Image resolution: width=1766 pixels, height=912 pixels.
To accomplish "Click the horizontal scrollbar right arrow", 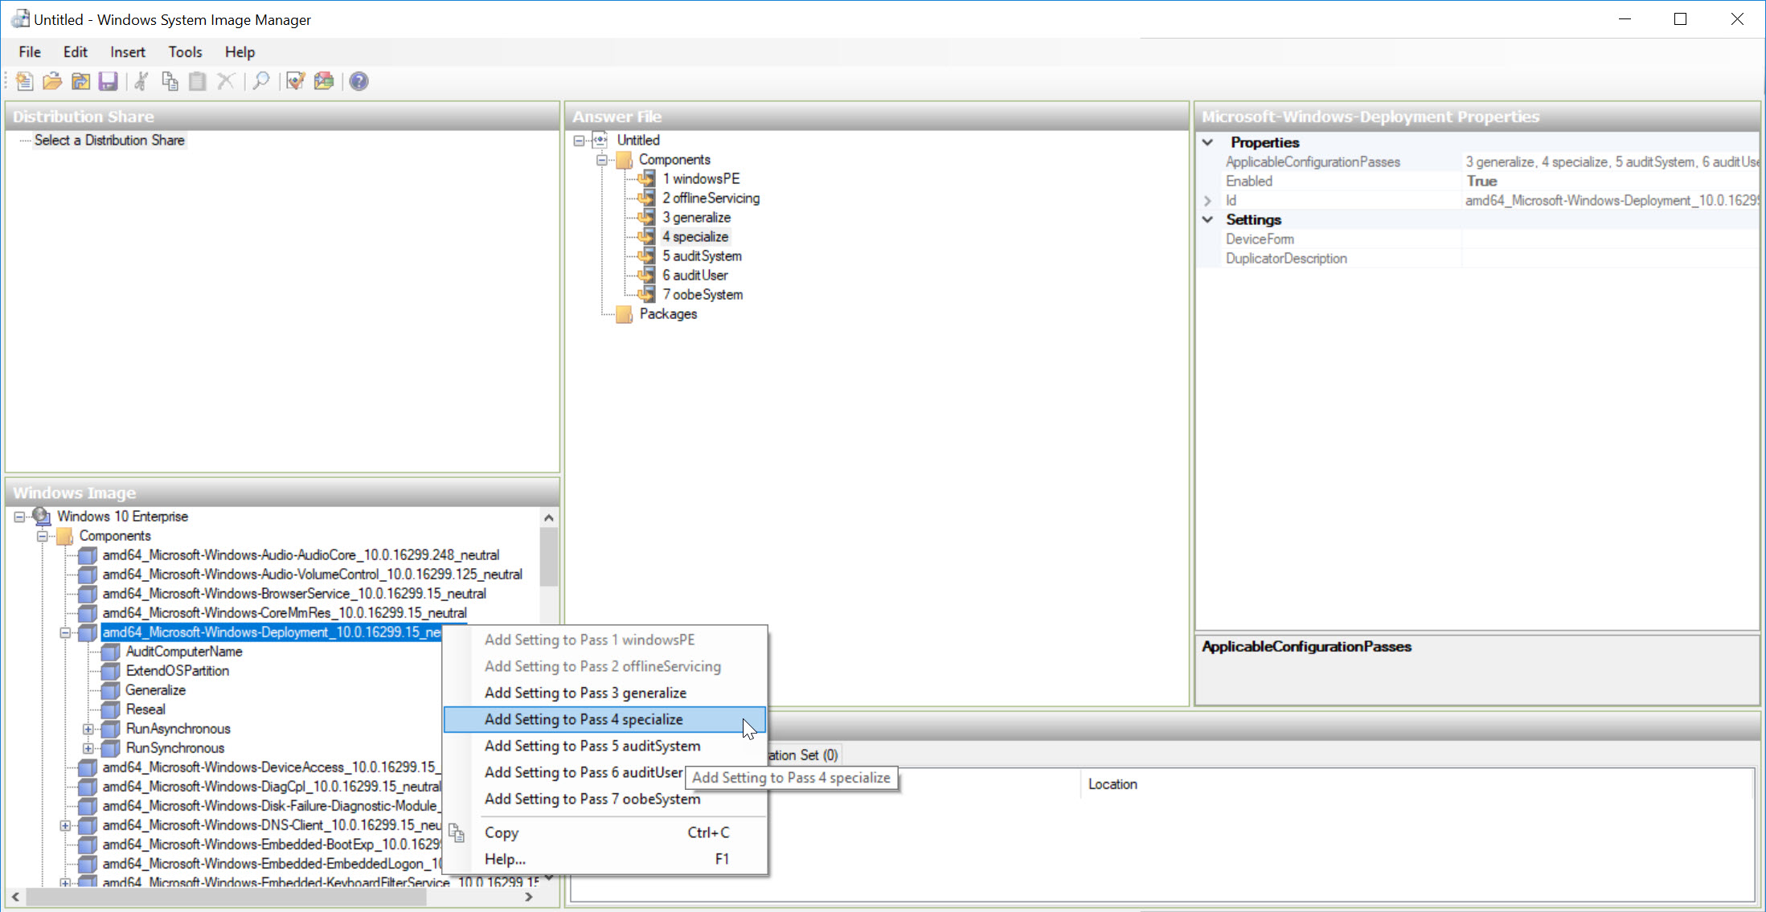I will (528, 897).
